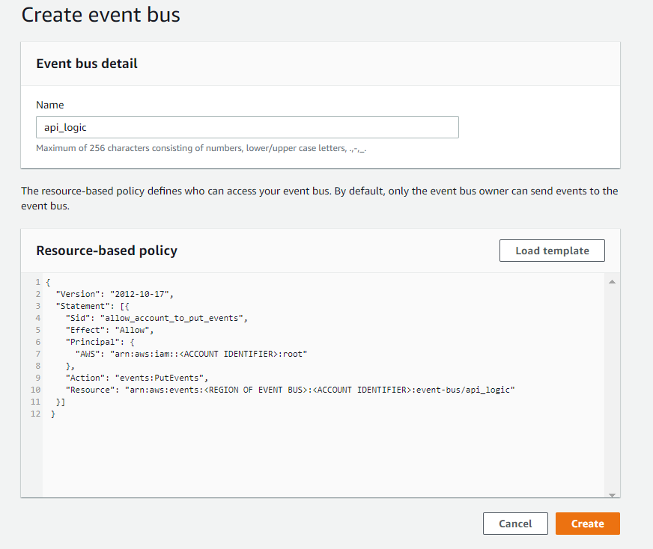Click the }, line 8 in policy

click(70, 366)
